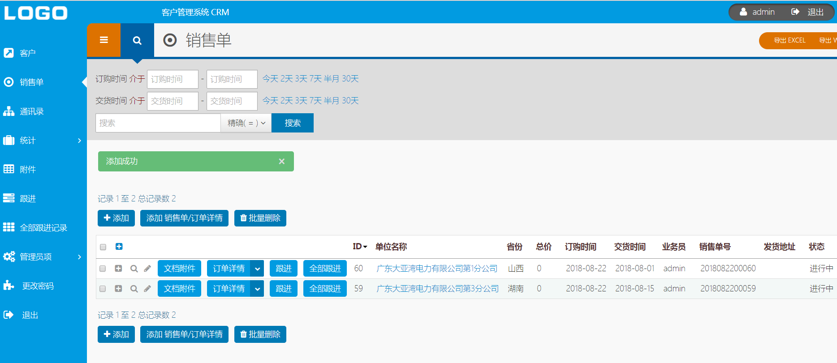This screenshot has height=363, width=837.
Task: Expand row 60 with its plus icon
Action: click(x=118, y=269)
